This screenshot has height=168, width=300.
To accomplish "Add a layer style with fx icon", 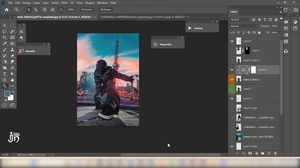I will coord(244,154).
